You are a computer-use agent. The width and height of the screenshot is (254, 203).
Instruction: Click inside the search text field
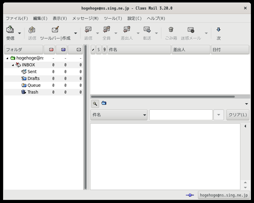pos(181,115)
